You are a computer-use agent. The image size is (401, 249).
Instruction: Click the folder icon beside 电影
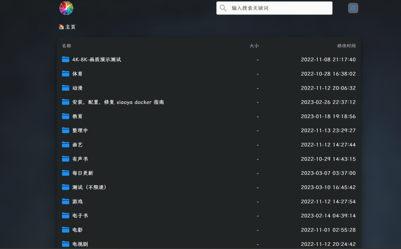pyautogui.click(x=65, y=229)
